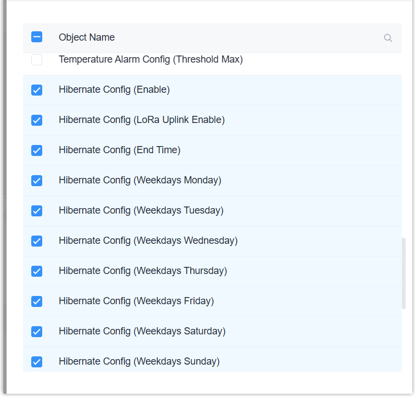Disable the Weekdays Friday checkbox
Viewport: 415px width, 397px height.
37,301
